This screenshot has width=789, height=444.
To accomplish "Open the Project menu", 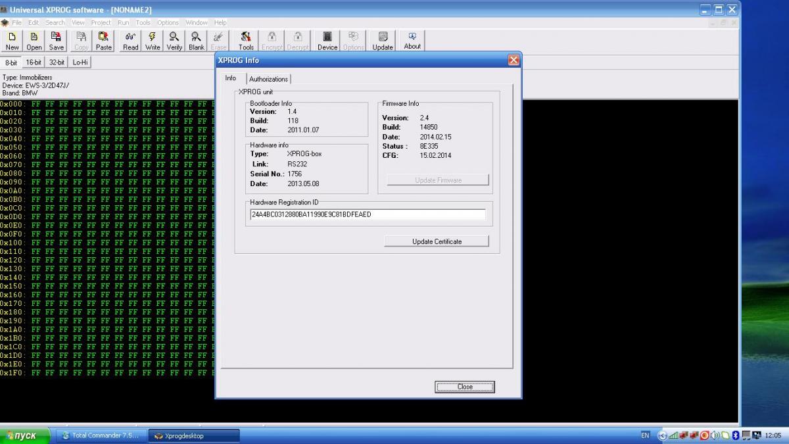I will click(x=101, y=22).
